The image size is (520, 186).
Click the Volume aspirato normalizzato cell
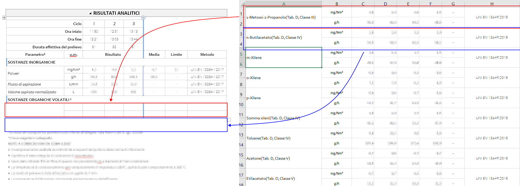[x=35, y=92]
